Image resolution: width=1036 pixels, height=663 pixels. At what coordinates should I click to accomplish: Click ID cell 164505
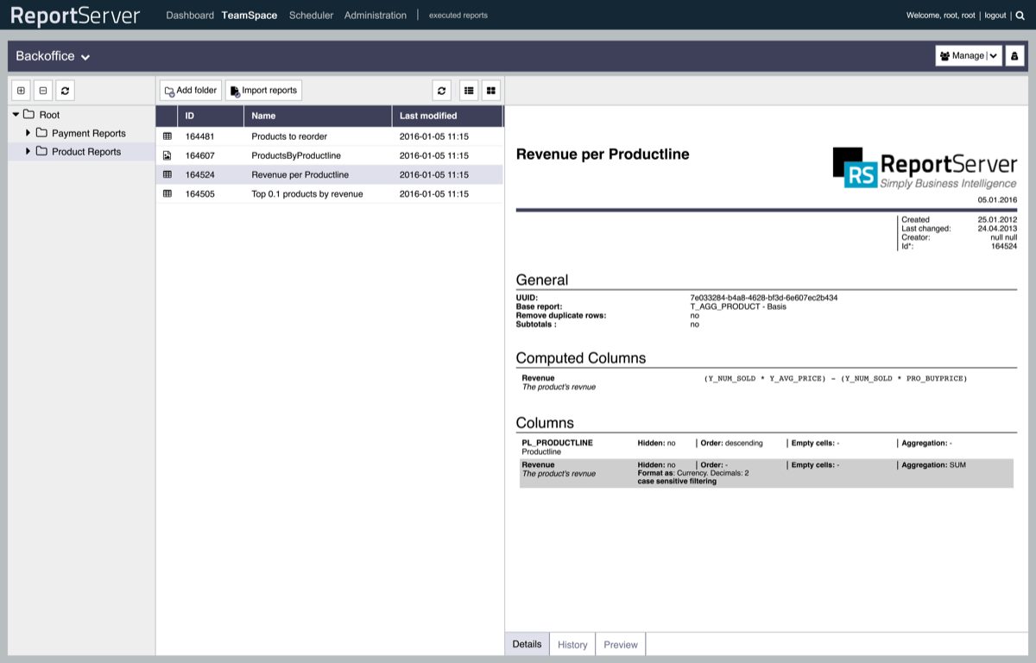coord(199,194)
